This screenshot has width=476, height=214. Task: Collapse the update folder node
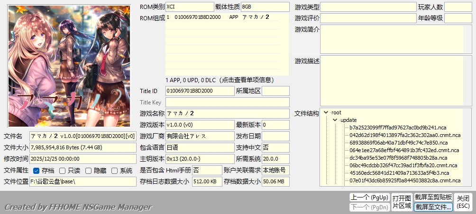point(335,120)
